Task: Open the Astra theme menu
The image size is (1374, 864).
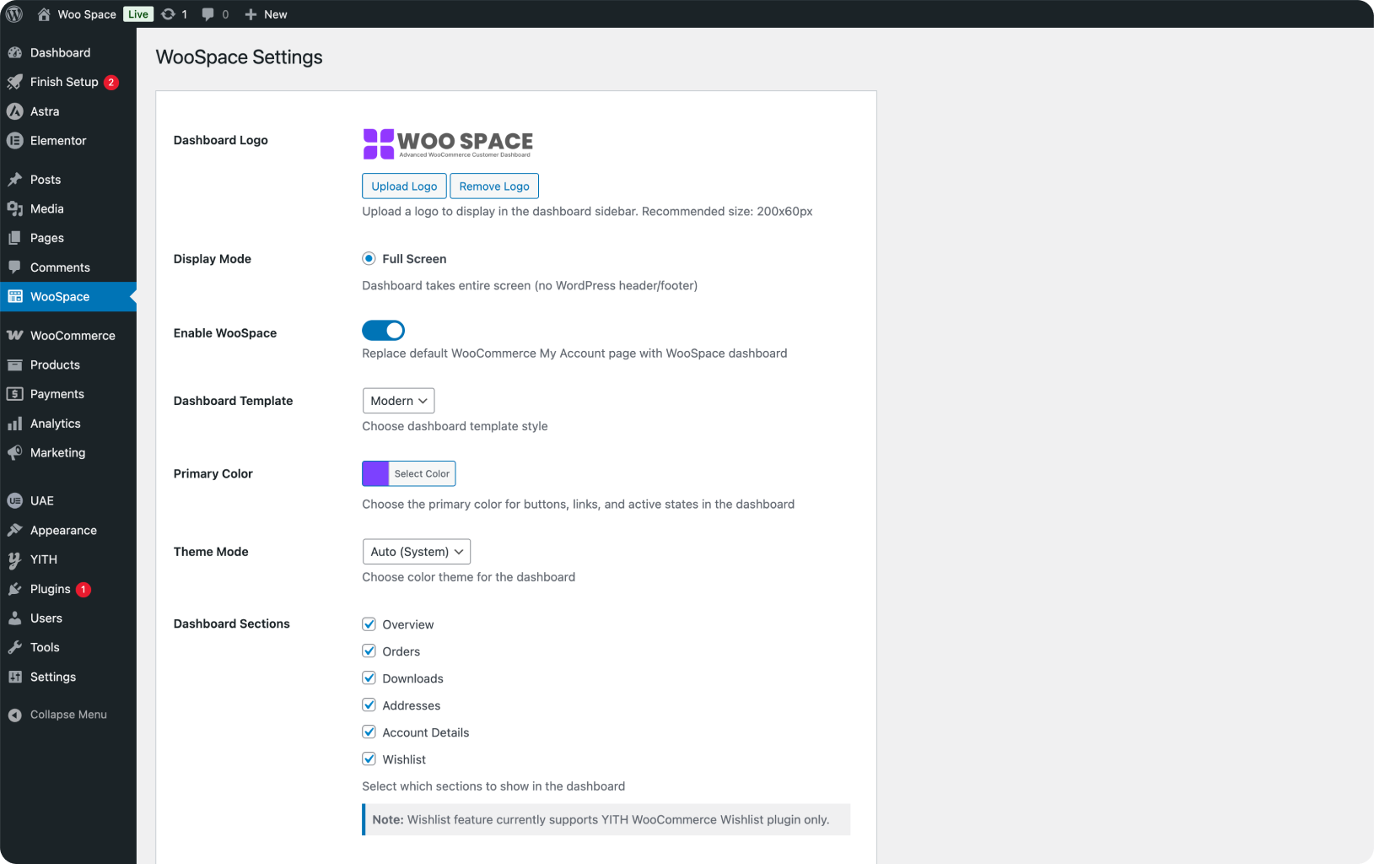Action: point(44,111)
